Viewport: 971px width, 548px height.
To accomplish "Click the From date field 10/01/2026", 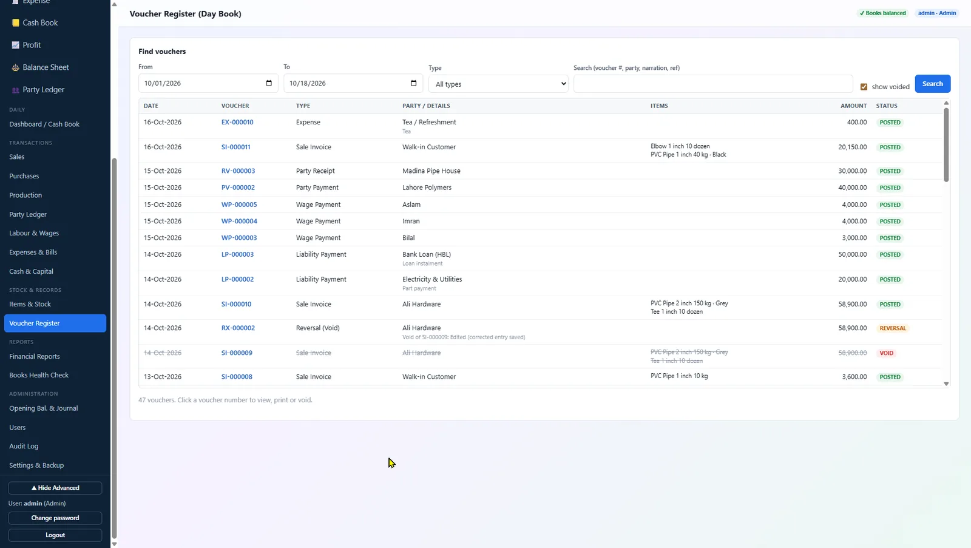I will click(208, 83).
